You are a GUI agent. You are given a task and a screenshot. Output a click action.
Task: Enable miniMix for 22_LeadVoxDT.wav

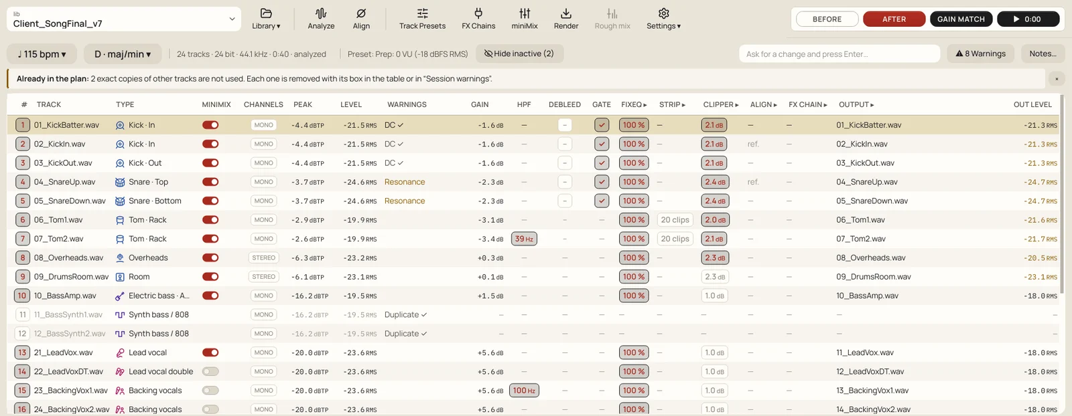(210, 371)
